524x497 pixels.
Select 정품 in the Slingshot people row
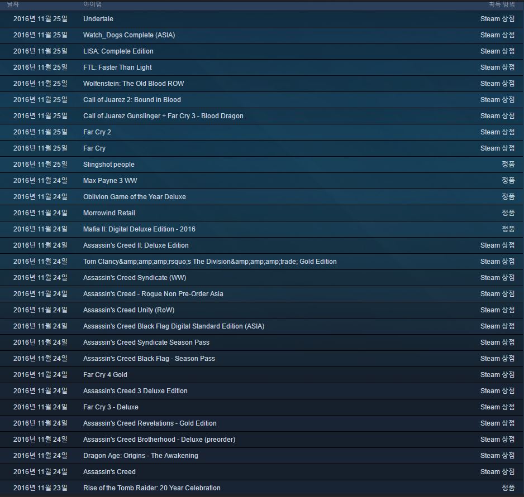(508, 165)
